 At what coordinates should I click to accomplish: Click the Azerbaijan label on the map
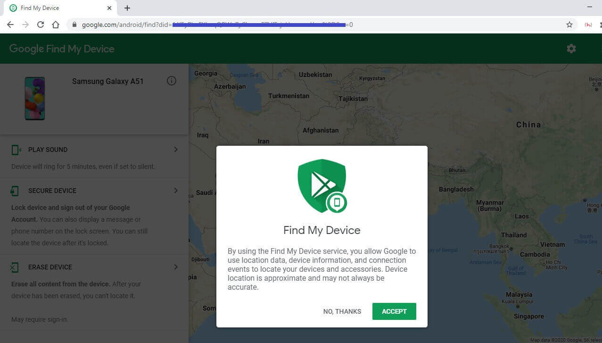(x=230, y=87)
